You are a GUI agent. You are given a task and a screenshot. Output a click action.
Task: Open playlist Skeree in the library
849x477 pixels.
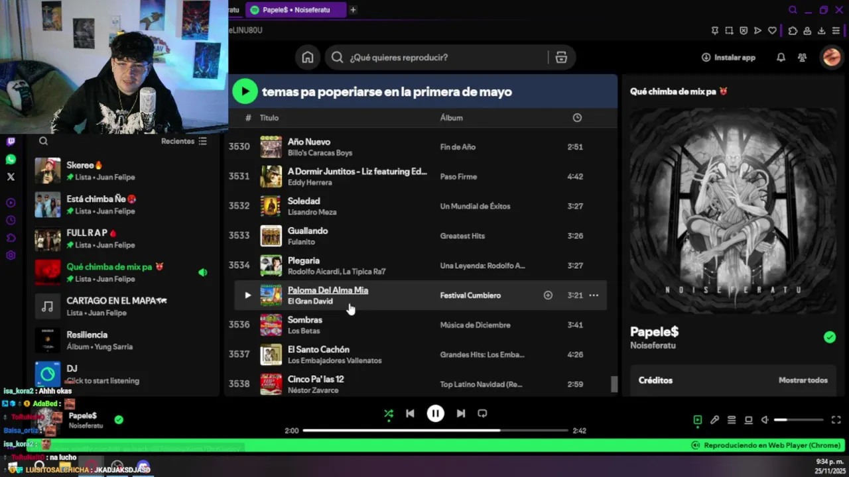click(x=123, y=171)
